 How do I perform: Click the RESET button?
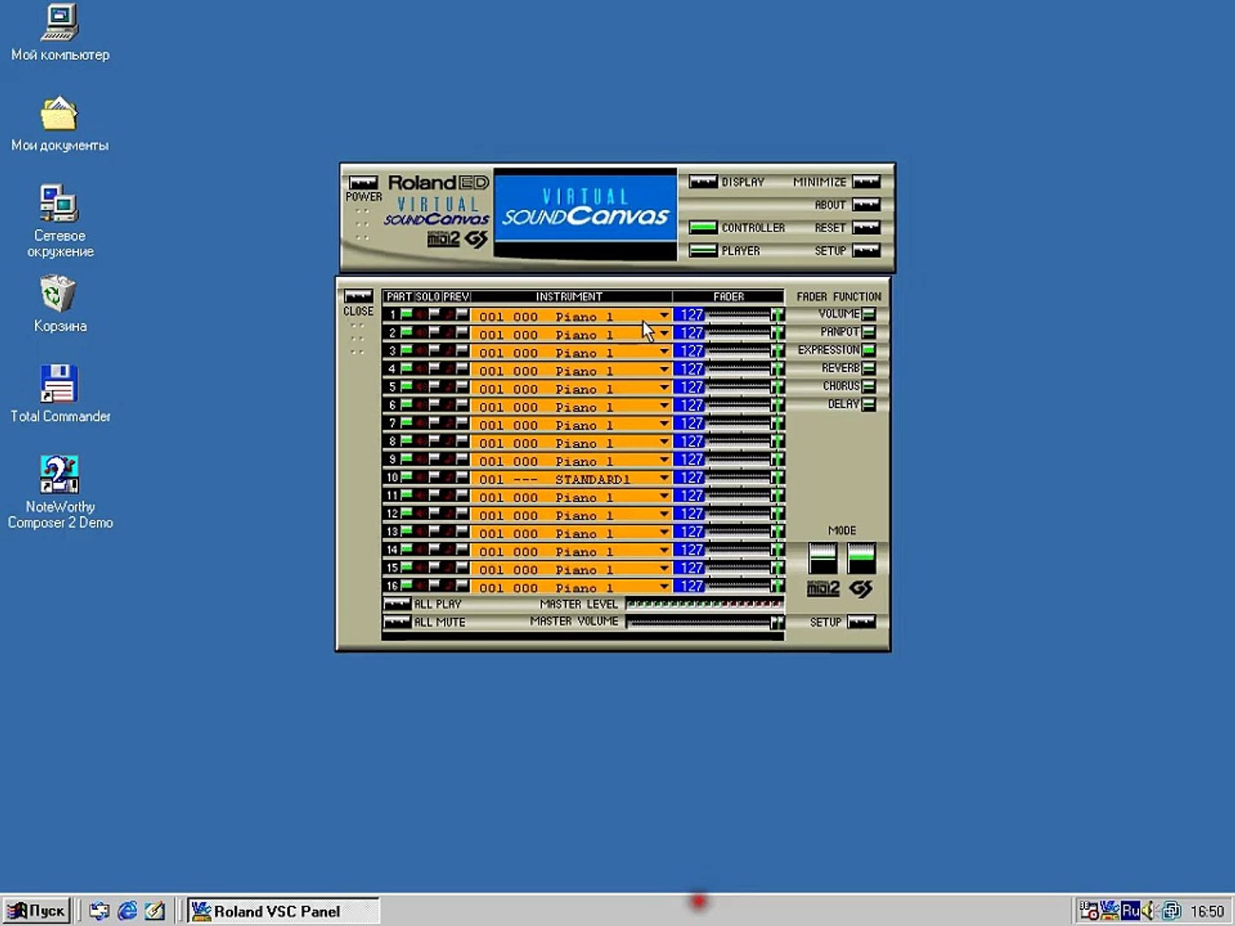866,228
